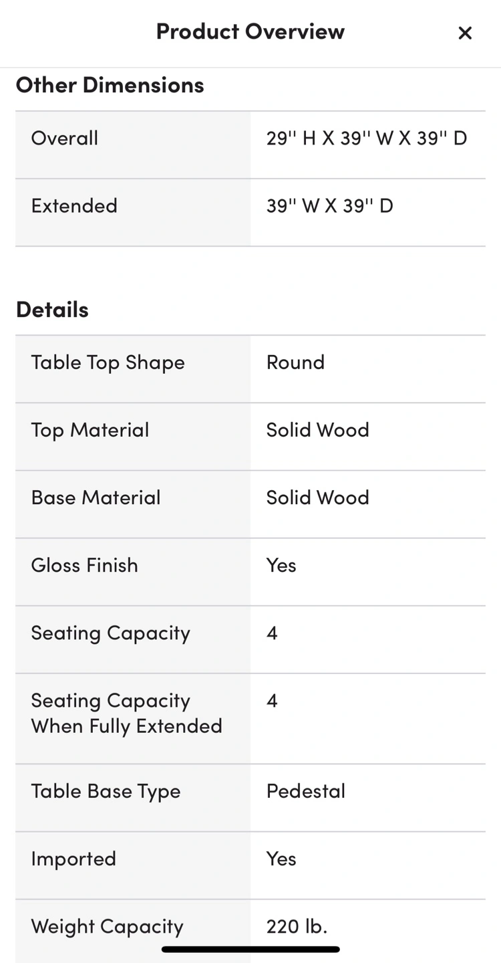Image resolution: width=501 pixels, height=963 pixels.
Task: Select the Gloss Finish row label
Action: click(85, 565)
